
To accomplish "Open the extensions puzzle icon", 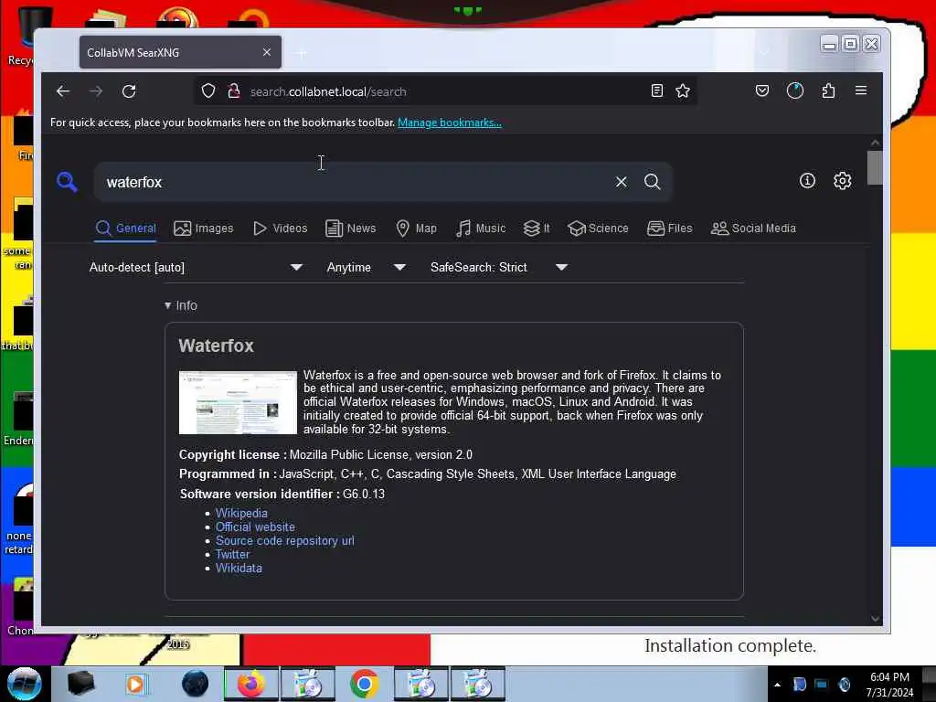I will [828, 90].
